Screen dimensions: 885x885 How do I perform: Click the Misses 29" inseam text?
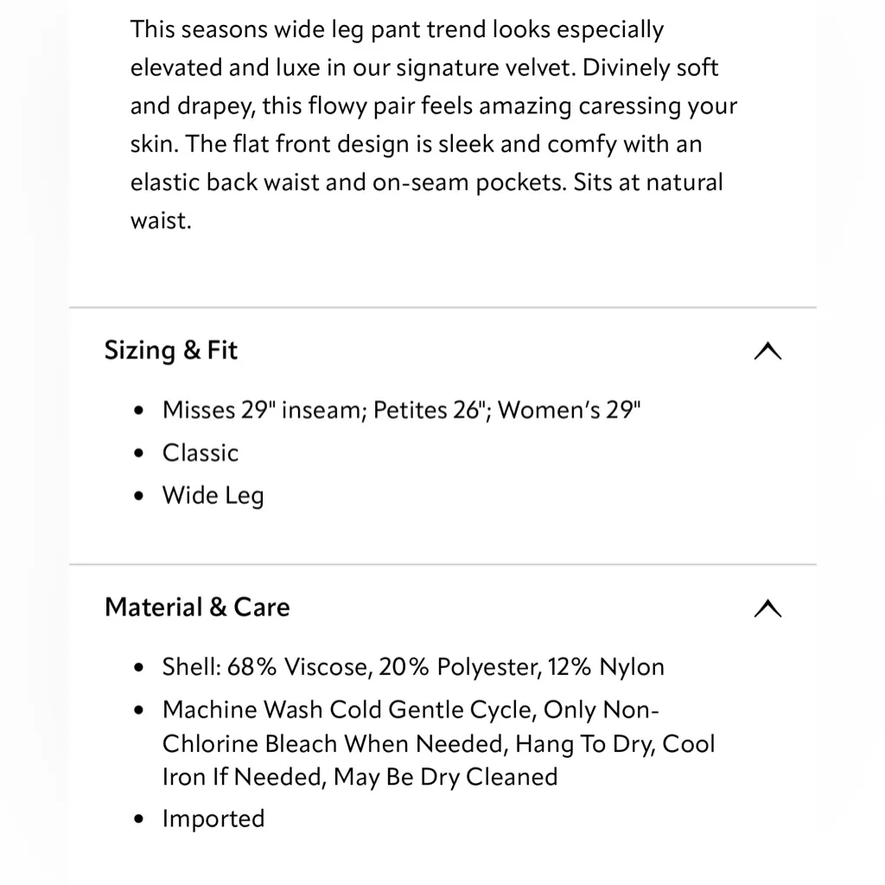(264, 410)
